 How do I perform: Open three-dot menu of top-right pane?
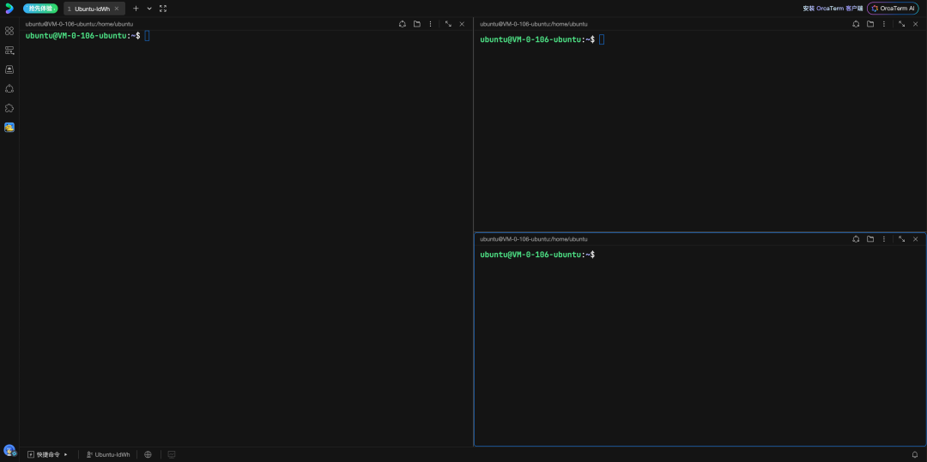[884, 24]
